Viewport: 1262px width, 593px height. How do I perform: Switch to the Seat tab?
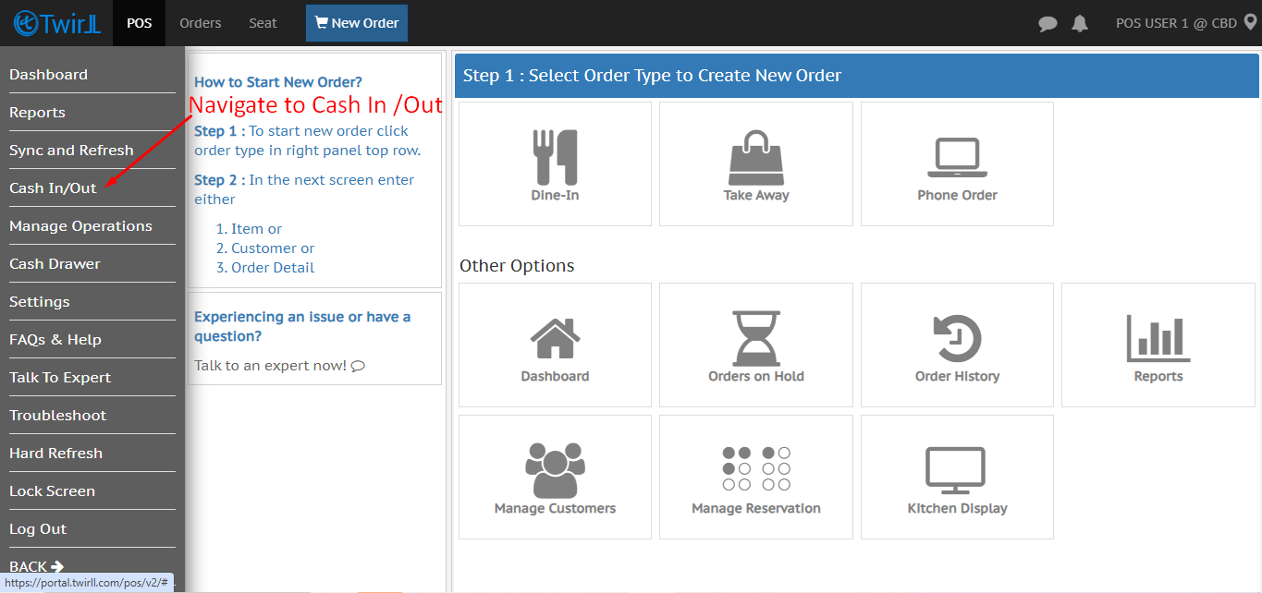click(x=263, y=23)
